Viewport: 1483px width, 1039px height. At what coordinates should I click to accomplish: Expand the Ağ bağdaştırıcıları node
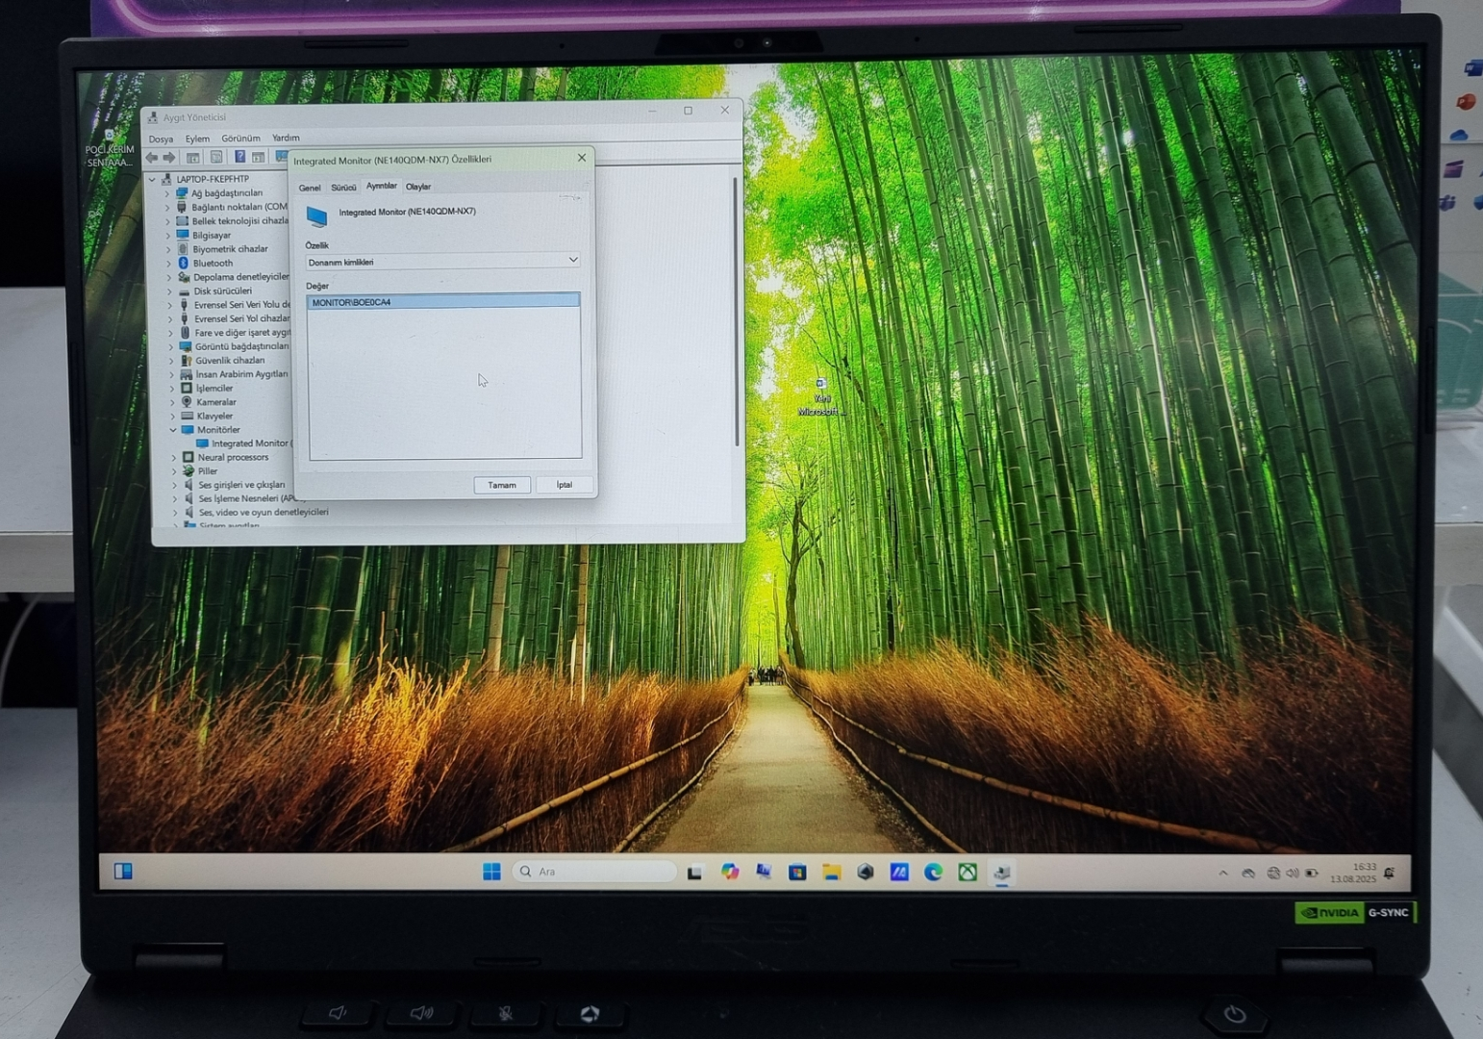[x=167, y=193]
